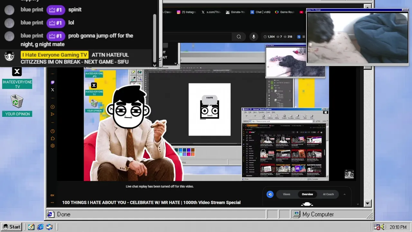Click the three-dots sidebar icon

(x=52, y=203)
